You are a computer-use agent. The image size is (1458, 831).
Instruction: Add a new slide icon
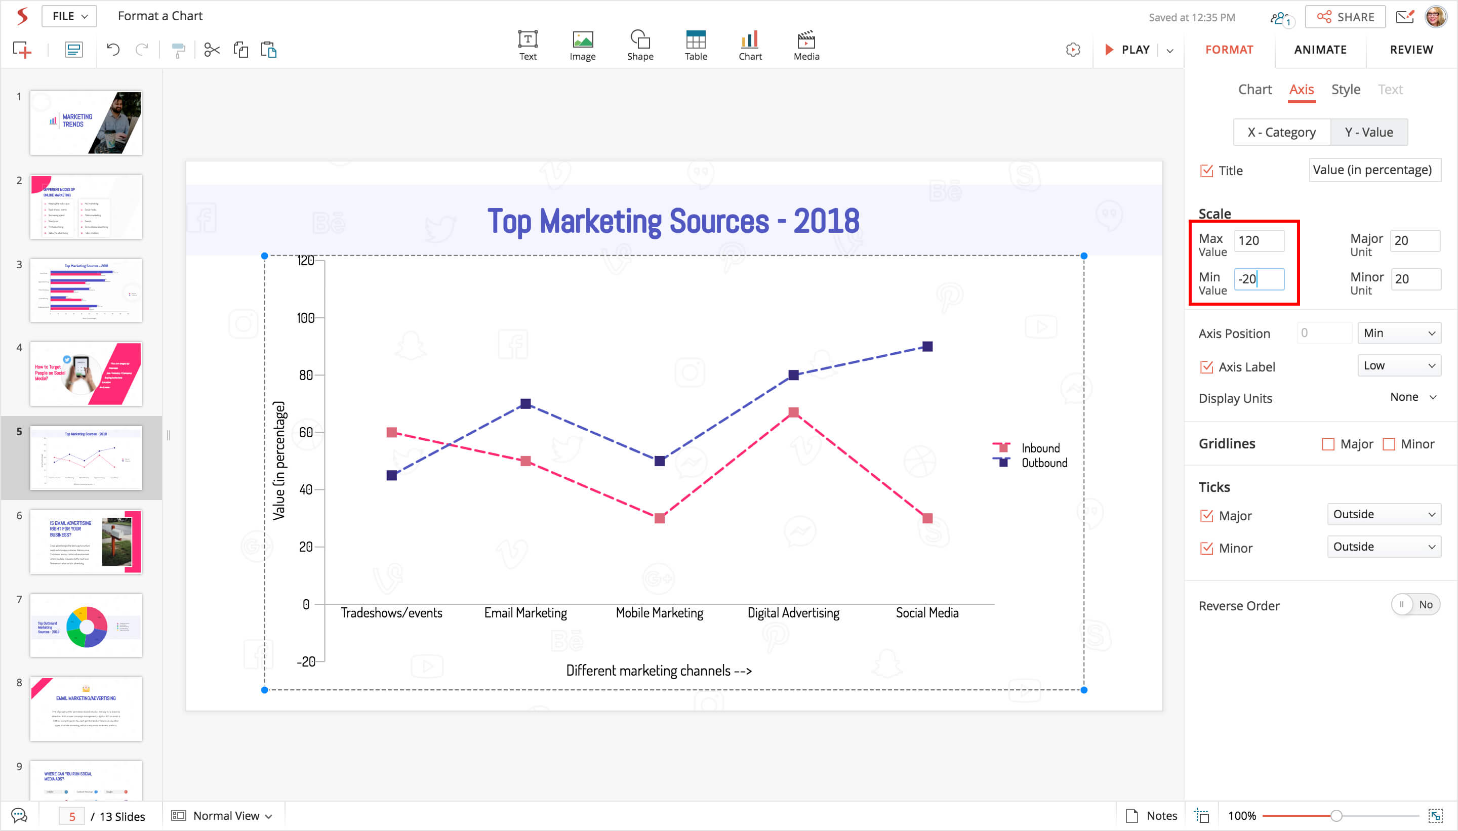point(22,50)
